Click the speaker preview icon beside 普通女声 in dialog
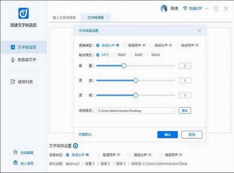Viewport: 234px width, 173px height. pos(117,45)
